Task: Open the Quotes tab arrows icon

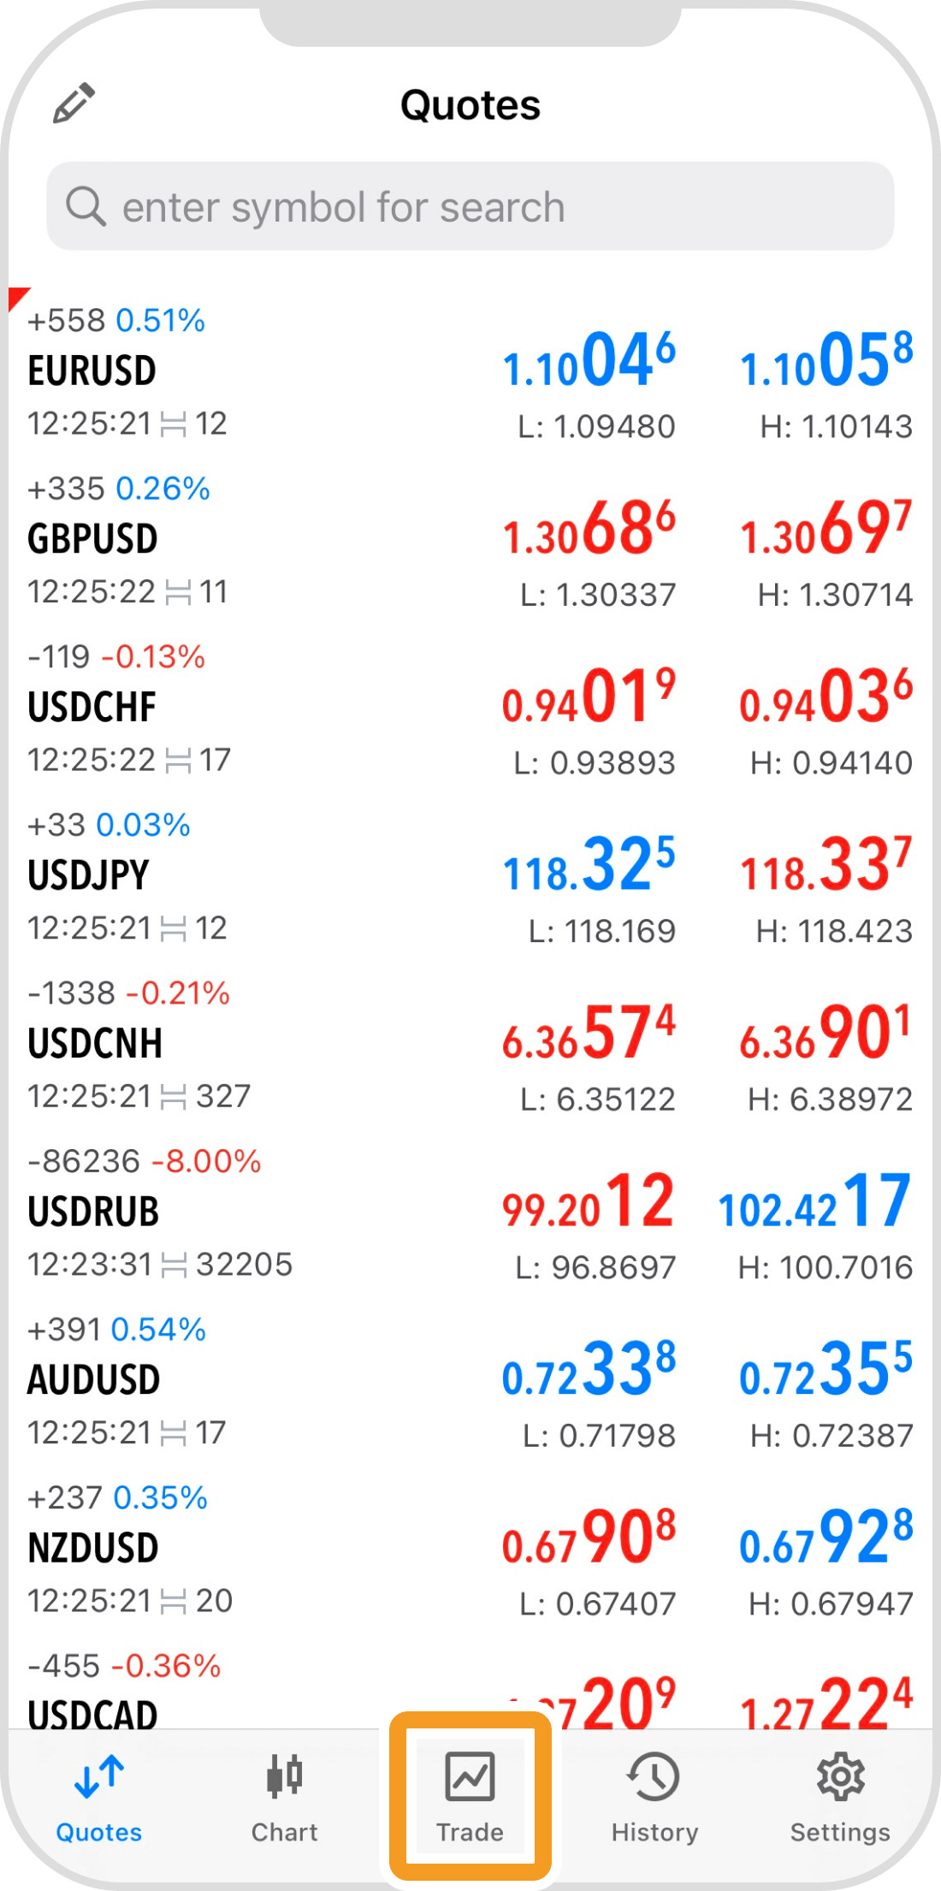Action: click(x=99, y=1776)
